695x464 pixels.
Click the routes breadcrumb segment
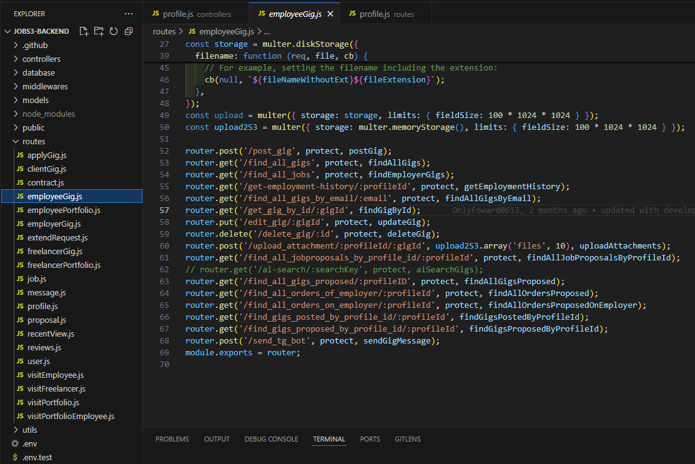[164, 31]
